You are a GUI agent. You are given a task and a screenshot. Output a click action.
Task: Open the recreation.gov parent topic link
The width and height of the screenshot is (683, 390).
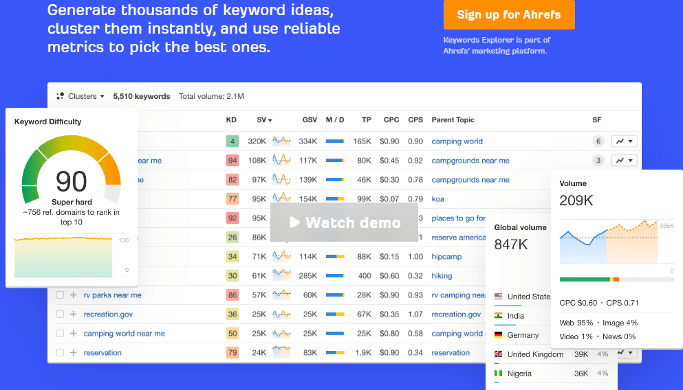tap(456, 314)
